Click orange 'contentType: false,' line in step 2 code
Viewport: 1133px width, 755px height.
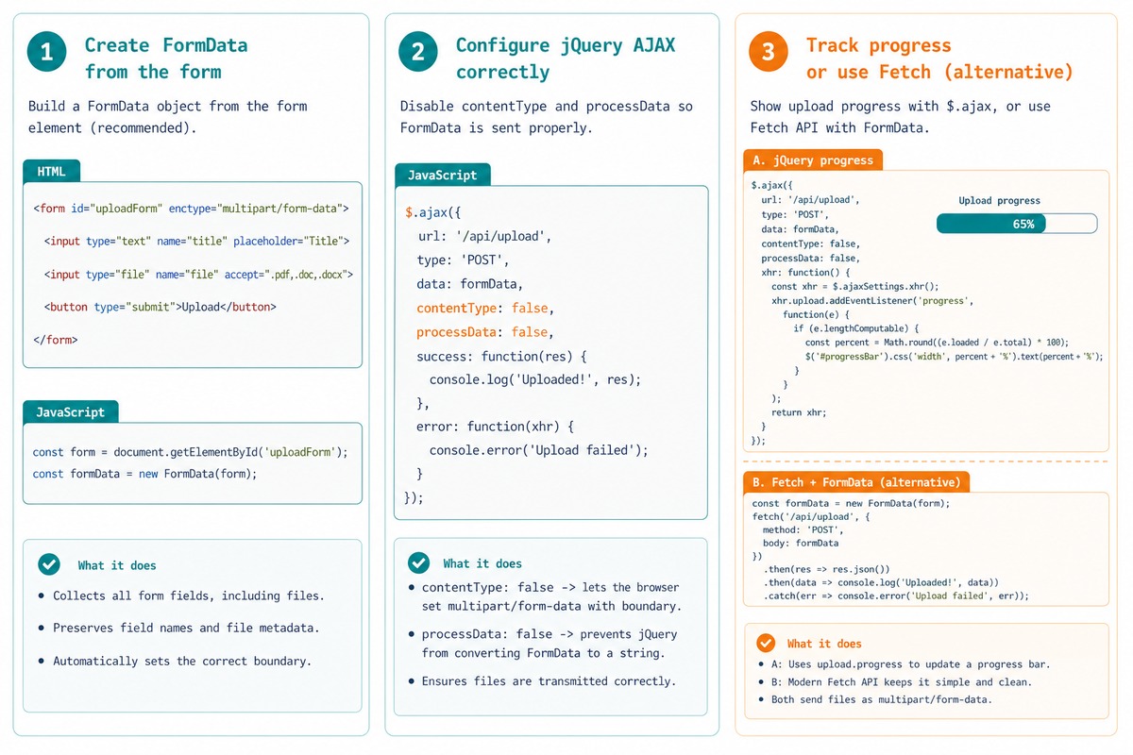tap(484, 308)
